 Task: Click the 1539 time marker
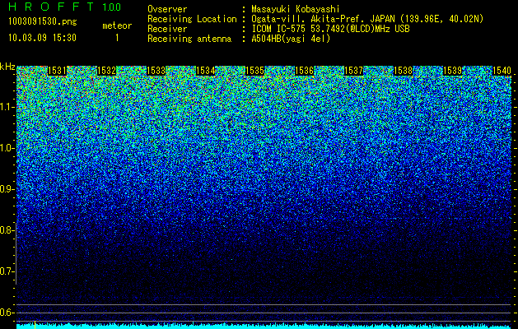coord(452,71)
